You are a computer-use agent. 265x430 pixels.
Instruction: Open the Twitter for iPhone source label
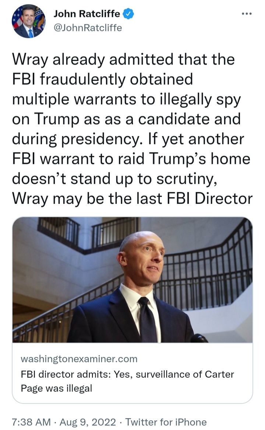[x=166, y=422]
